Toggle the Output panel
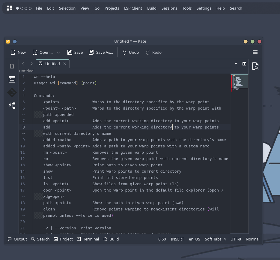 click(x=17, y=239)
